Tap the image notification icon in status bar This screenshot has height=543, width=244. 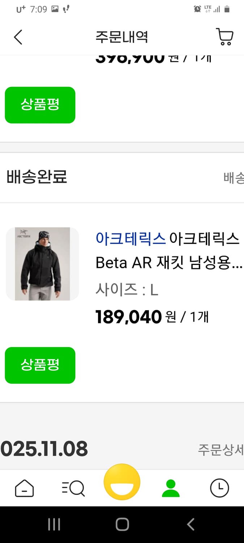coord(55,9)
